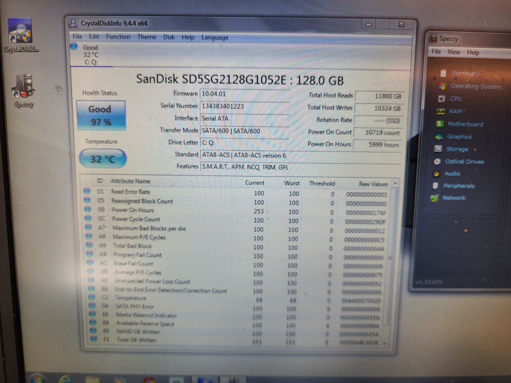Open the Theme menu
The width and height of the screenshot is (511, 383).
[147, 37]
